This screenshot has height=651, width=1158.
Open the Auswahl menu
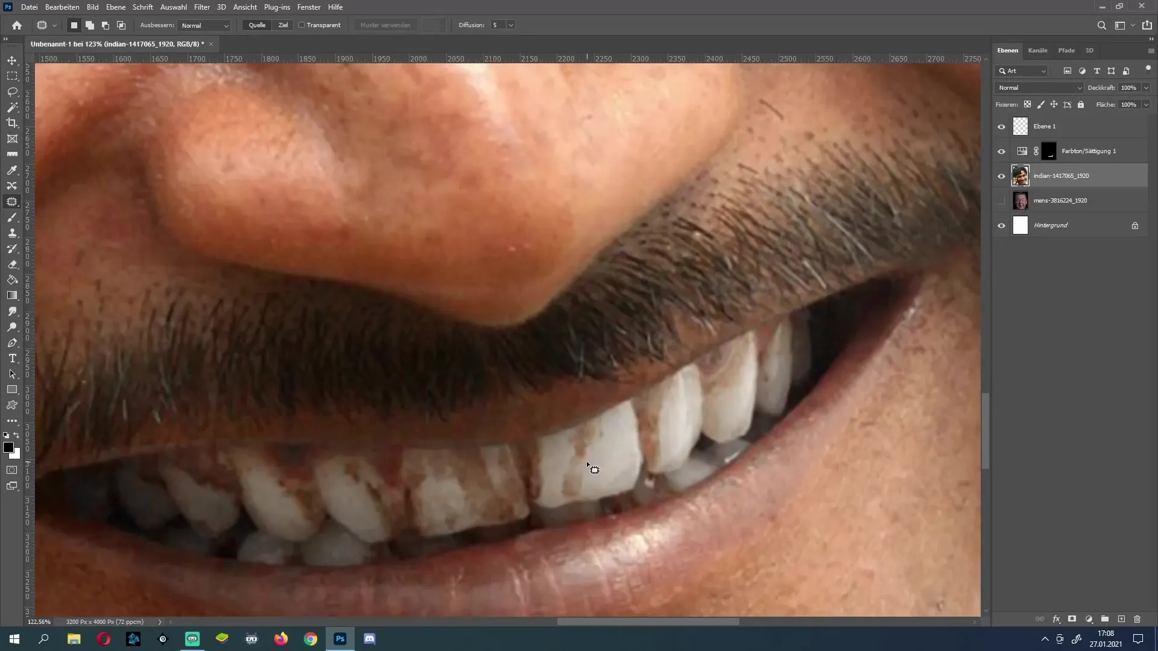[x=172, y=7]
